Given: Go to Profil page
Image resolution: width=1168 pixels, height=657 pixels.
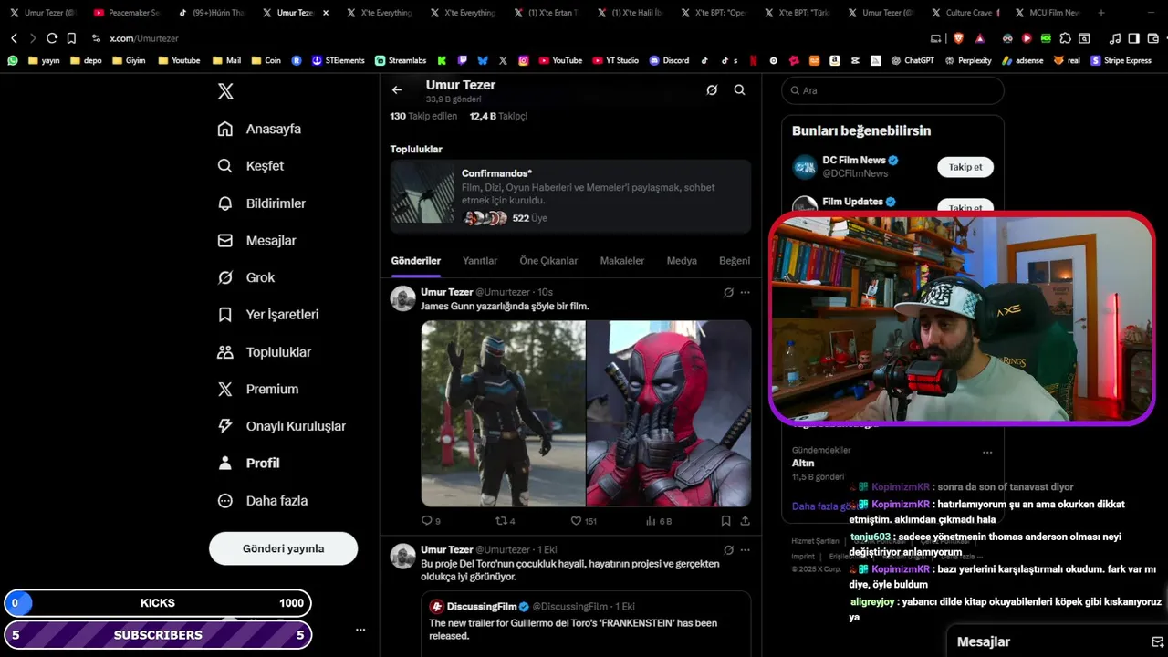Looking at the screenshot, I should (248, 464).
